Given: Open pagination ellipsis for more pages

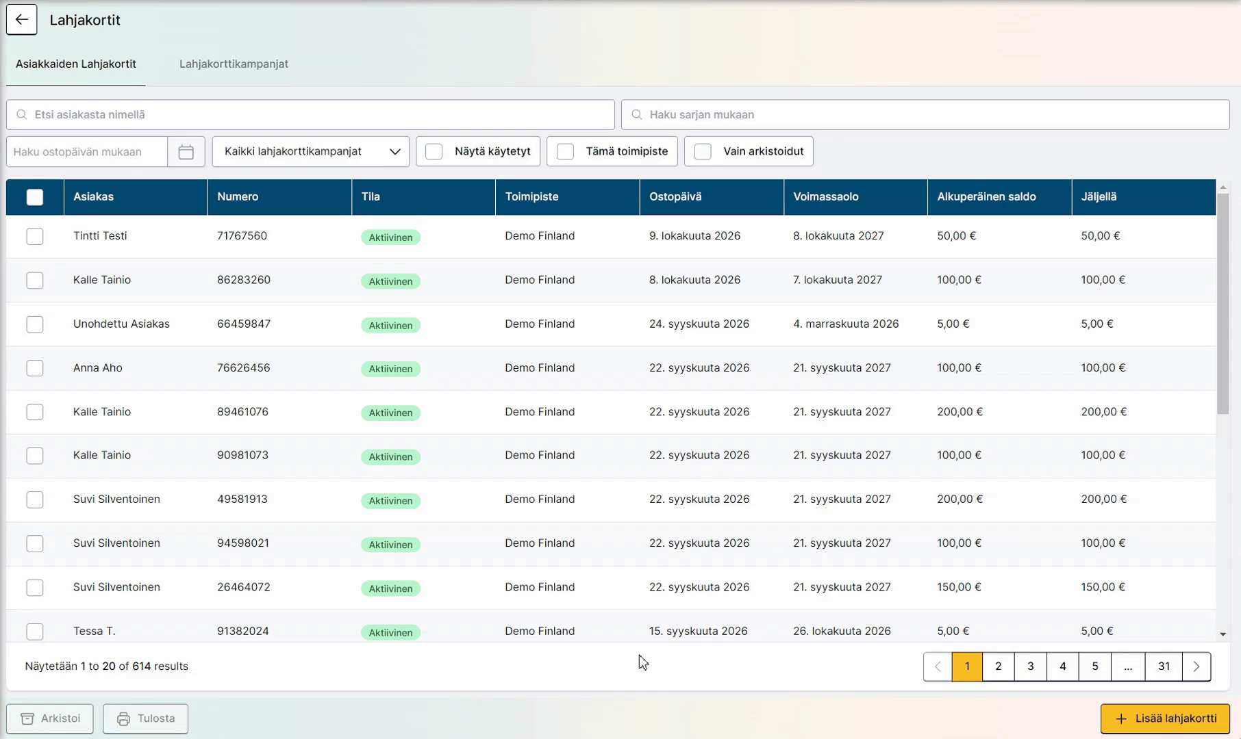Looking at the screenshot, I should pos(1128,666).
